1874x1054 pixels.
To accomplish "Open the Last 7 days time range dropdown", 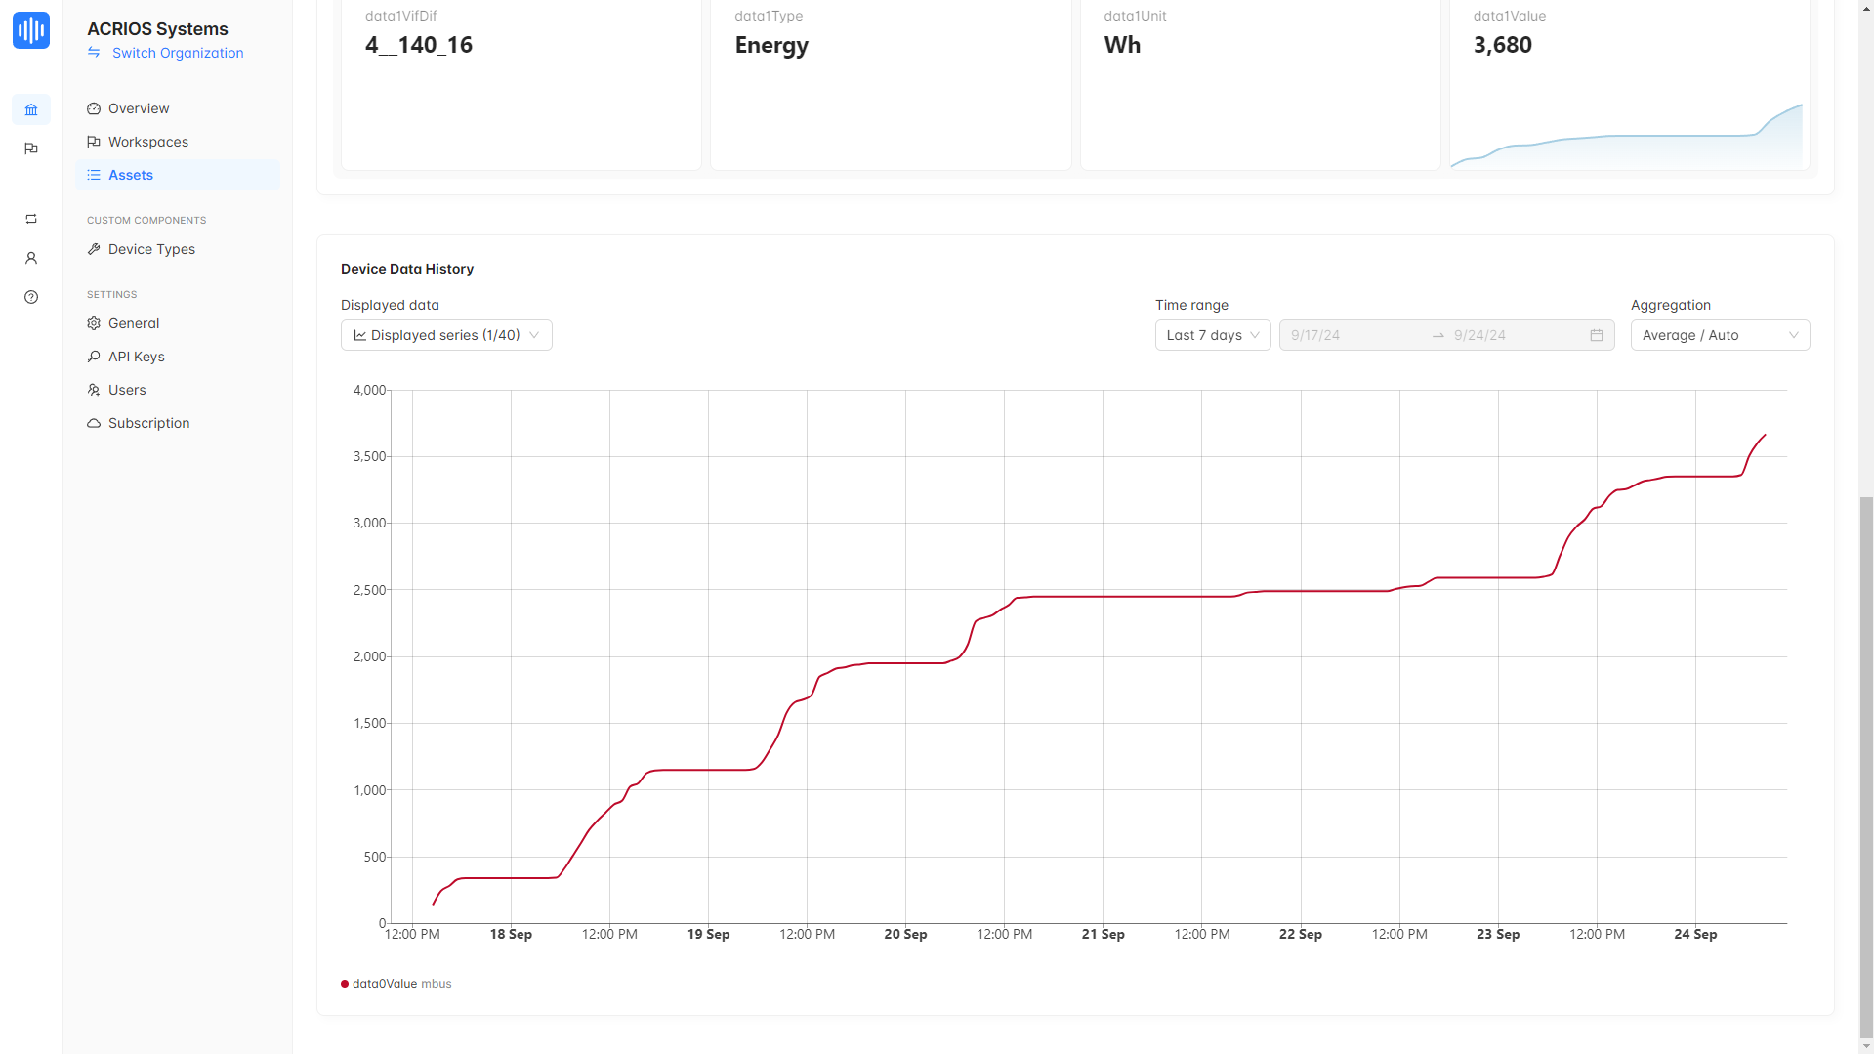I will click(x=1212, y=335).
